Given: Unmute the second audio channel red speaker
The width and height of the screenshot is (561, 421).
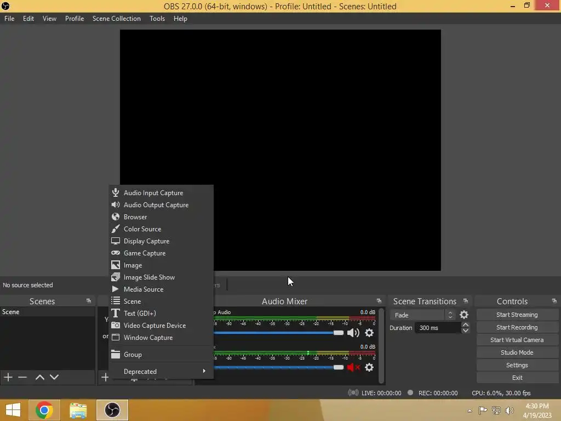Looking at the screenshot, I should (x=353, y=367).
